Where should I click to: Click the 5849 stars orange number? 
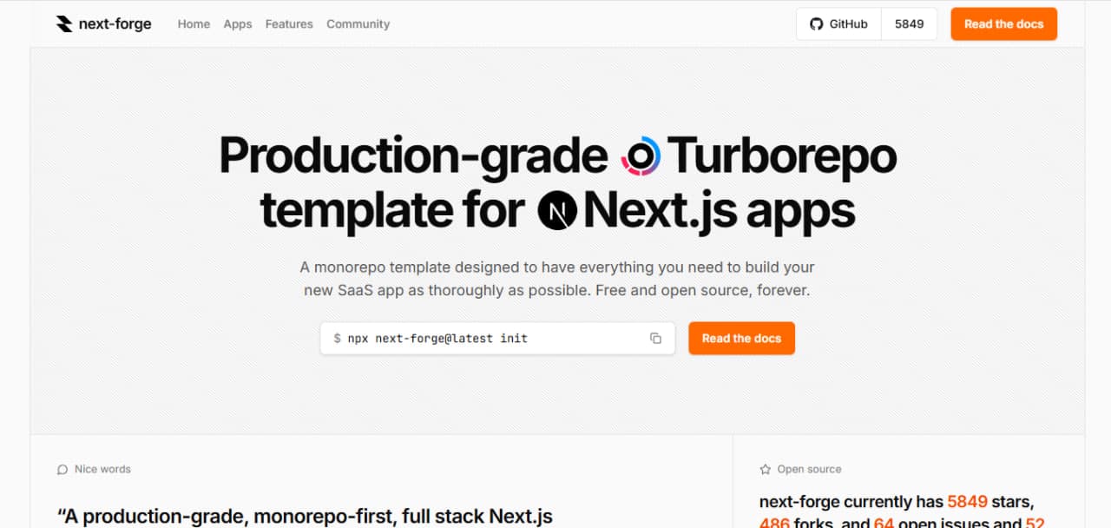point(969,502)
